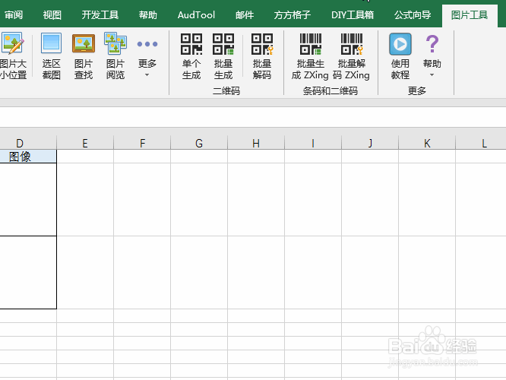The image size is (506, 380).
Task: Launch the 图片阅览 picture browser
Action: 115,55
